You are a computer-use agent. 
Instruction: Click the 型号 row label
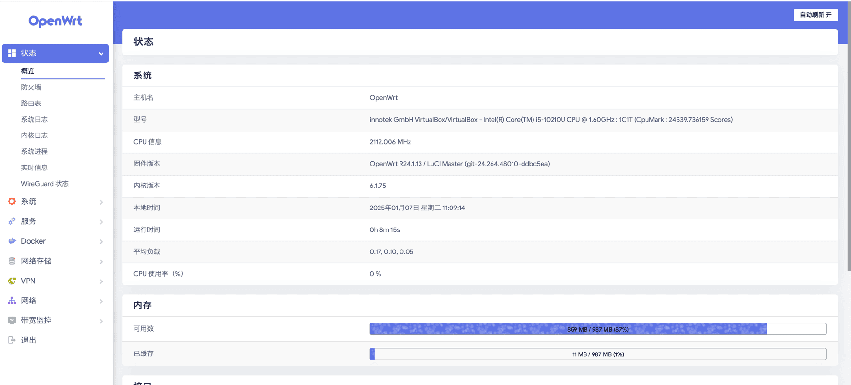[x=140, y=119]
